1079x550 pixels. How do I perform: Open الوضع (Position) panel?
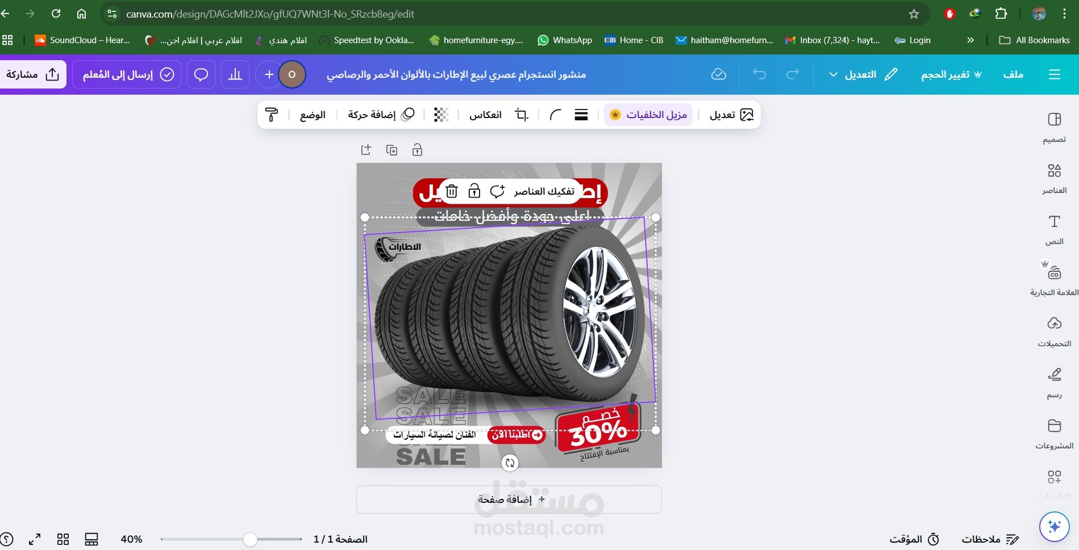tap(313, 115)
